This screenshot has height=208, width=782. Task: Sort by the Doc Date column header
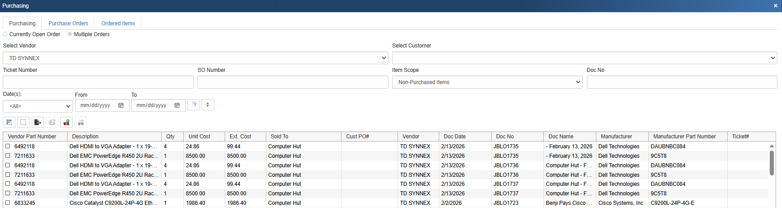455,137
